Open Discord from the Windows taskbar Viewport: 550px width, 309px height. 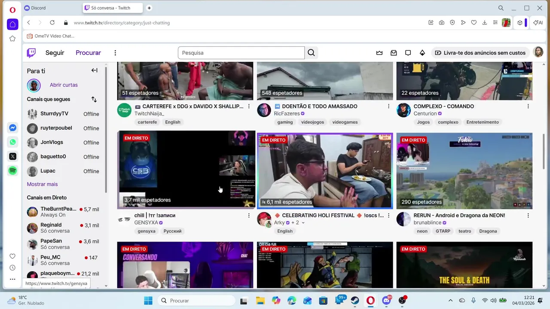(x=386, y=300)
